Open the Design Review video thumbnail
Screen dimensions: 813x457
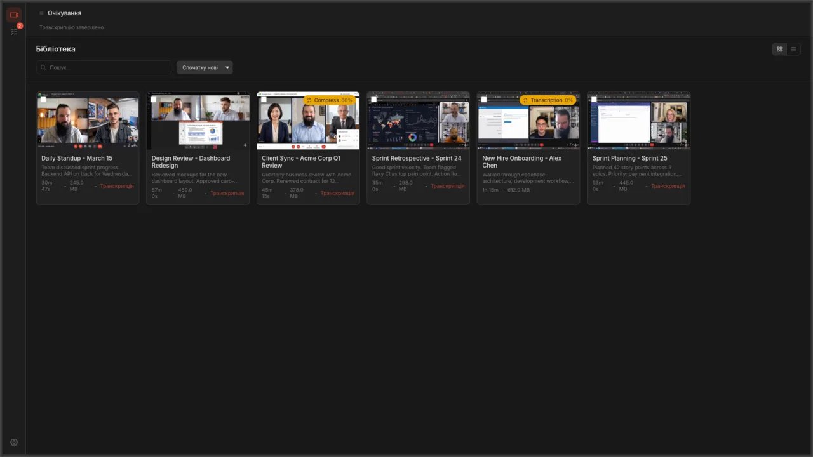pyautogui.click(x=198, y=121)
